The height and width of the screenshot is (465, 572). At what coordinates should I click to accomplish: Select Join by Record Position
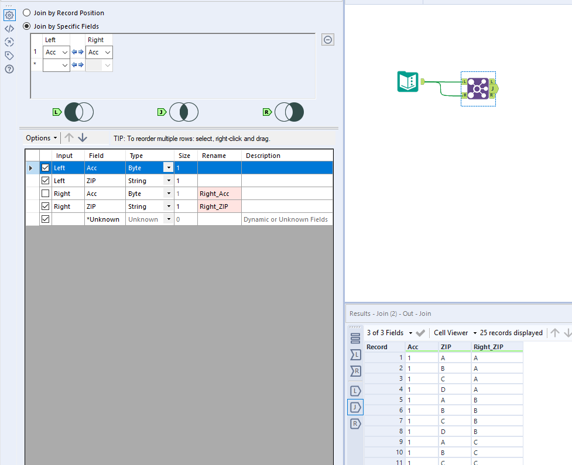pyautogui.click(x=27, y=12)
